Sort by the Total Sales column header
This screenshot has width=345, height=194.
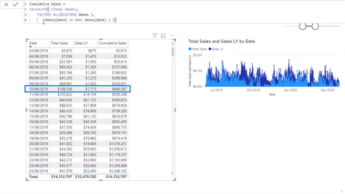(59, 43)
